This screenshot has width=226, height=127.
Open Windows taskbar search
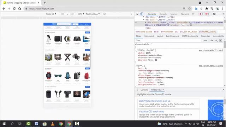[x=12, y=124]
